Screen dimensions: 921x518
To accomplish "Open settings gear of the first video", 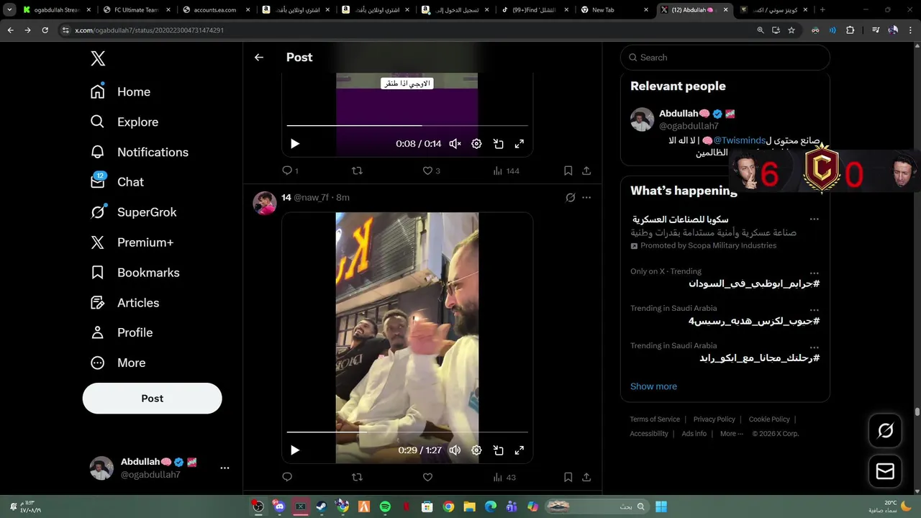I will click(x=476, y=144).
